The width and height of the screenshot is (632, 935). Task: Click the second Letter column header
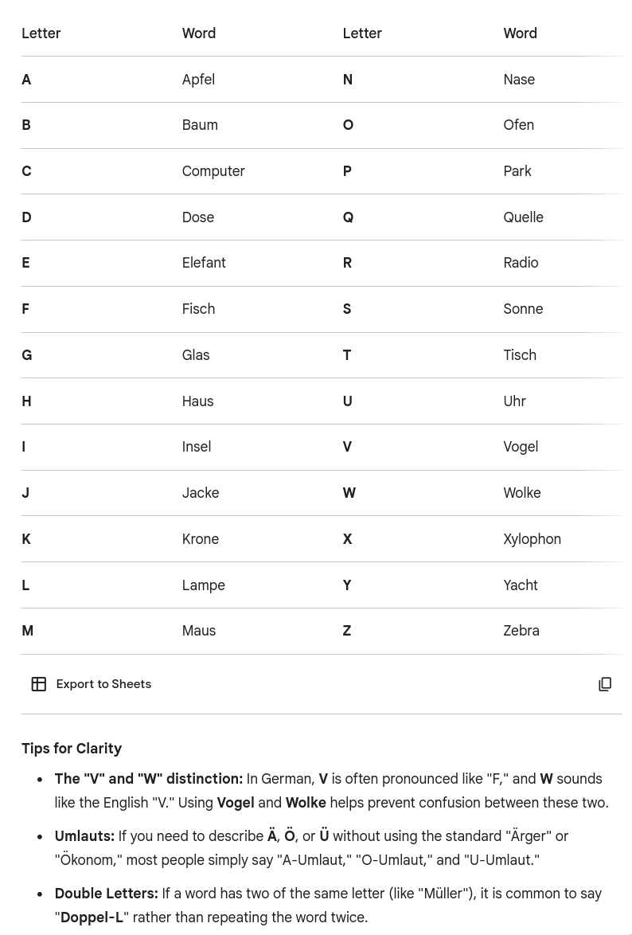[x=362, y=33]
